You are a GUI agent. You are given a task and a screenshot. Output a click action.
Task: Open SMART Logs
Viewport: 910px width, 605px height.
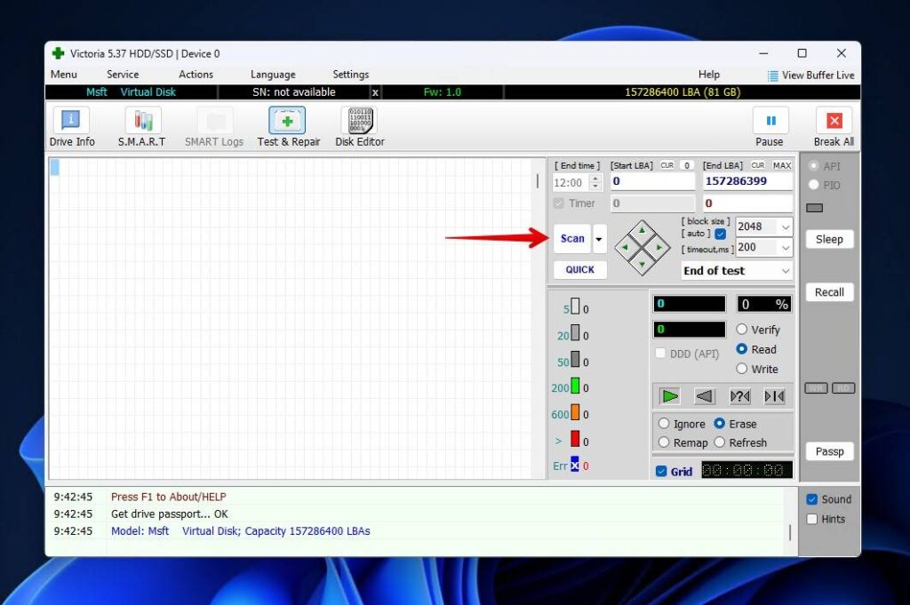coord(213,124)
